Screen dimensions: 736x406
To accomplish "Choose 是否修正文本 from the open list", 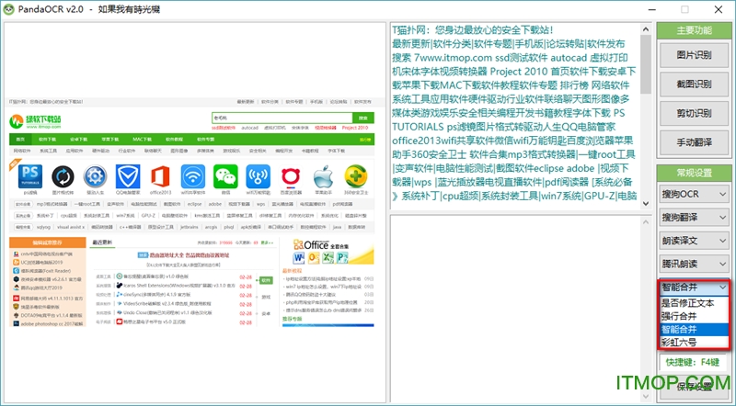I will (x=695, y=303).
